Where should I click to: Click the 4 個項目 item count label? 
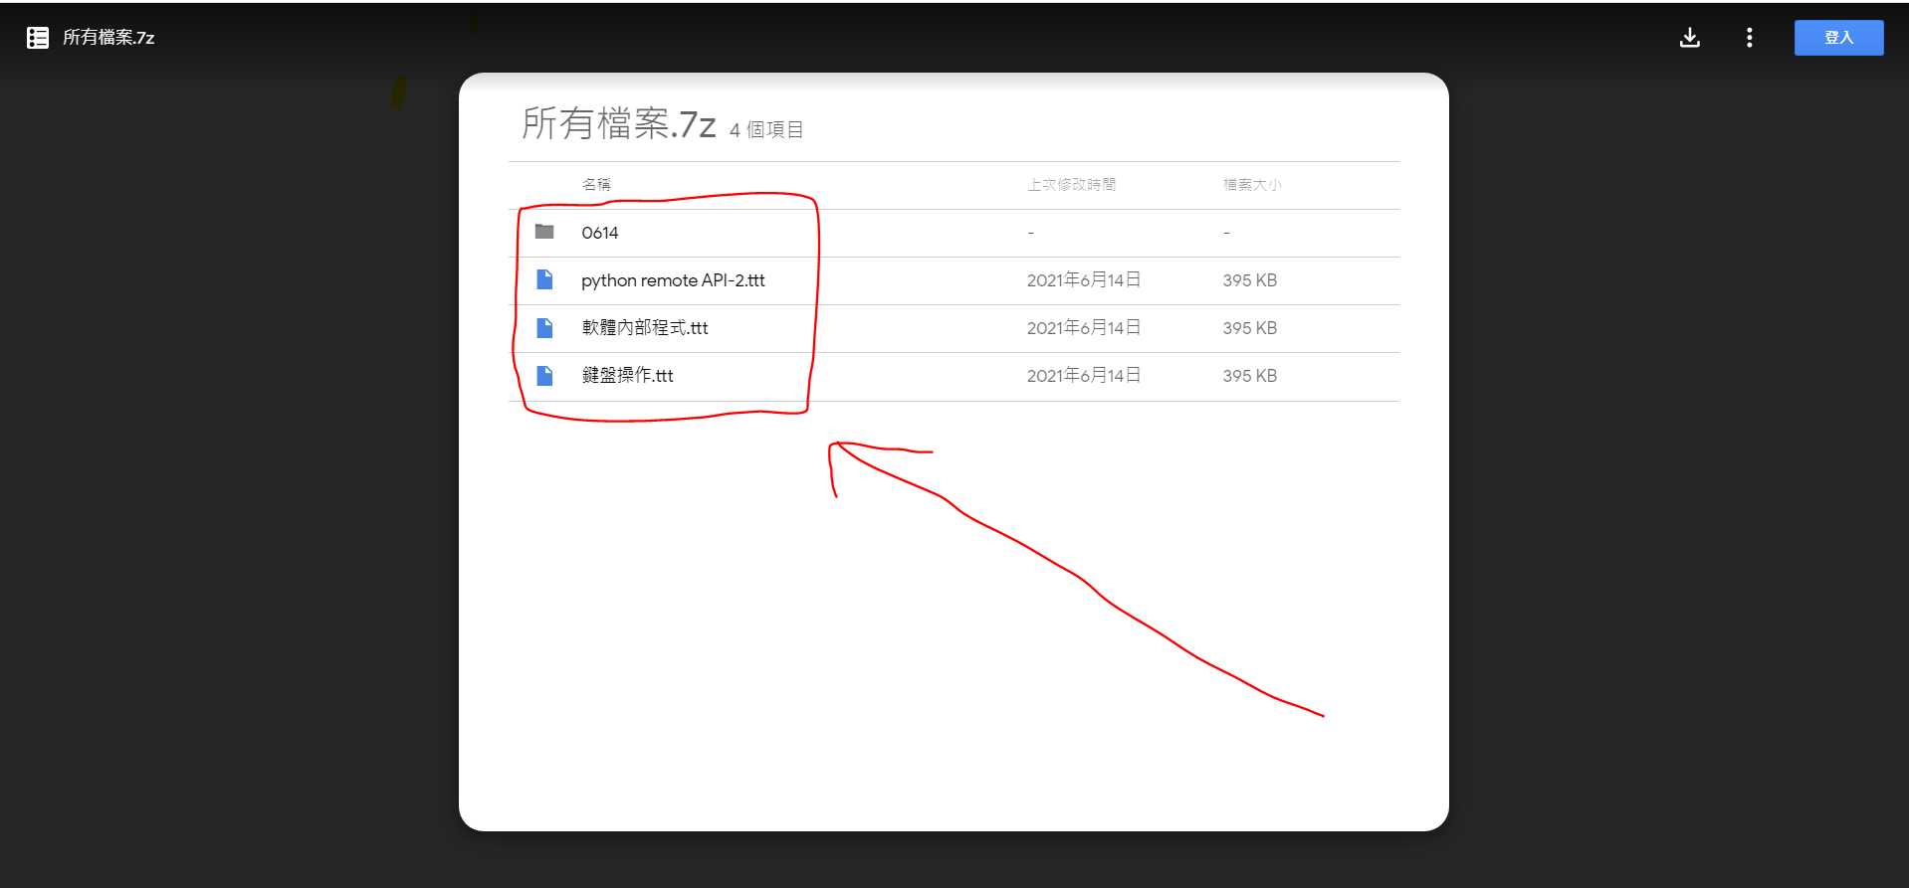coord(766,129)
